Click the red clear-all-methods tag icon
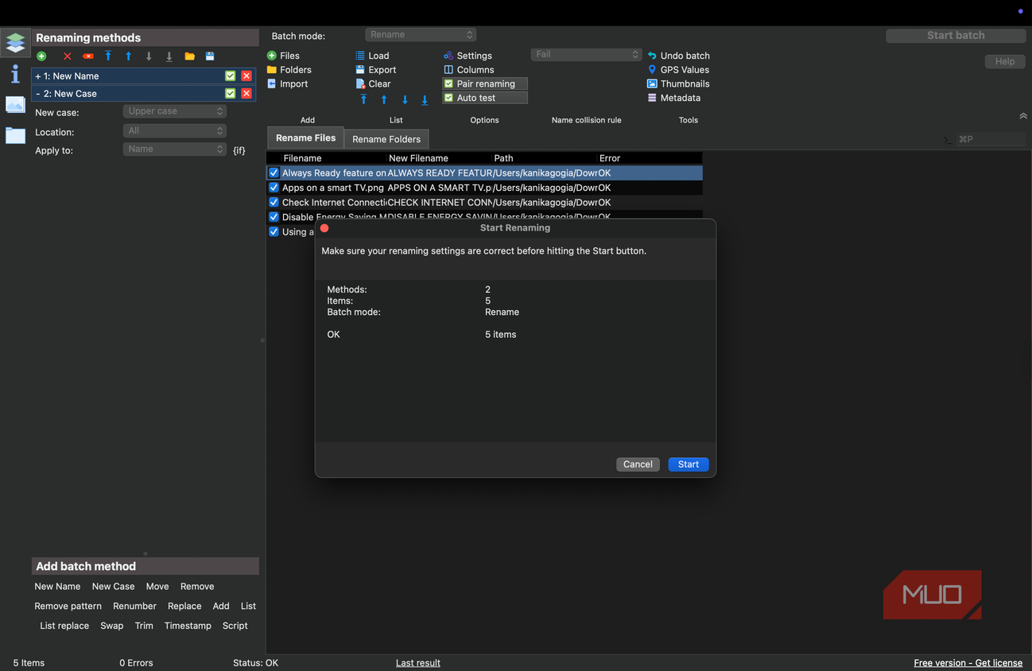Screen dimensions: 1032x671 click(88, 56)
